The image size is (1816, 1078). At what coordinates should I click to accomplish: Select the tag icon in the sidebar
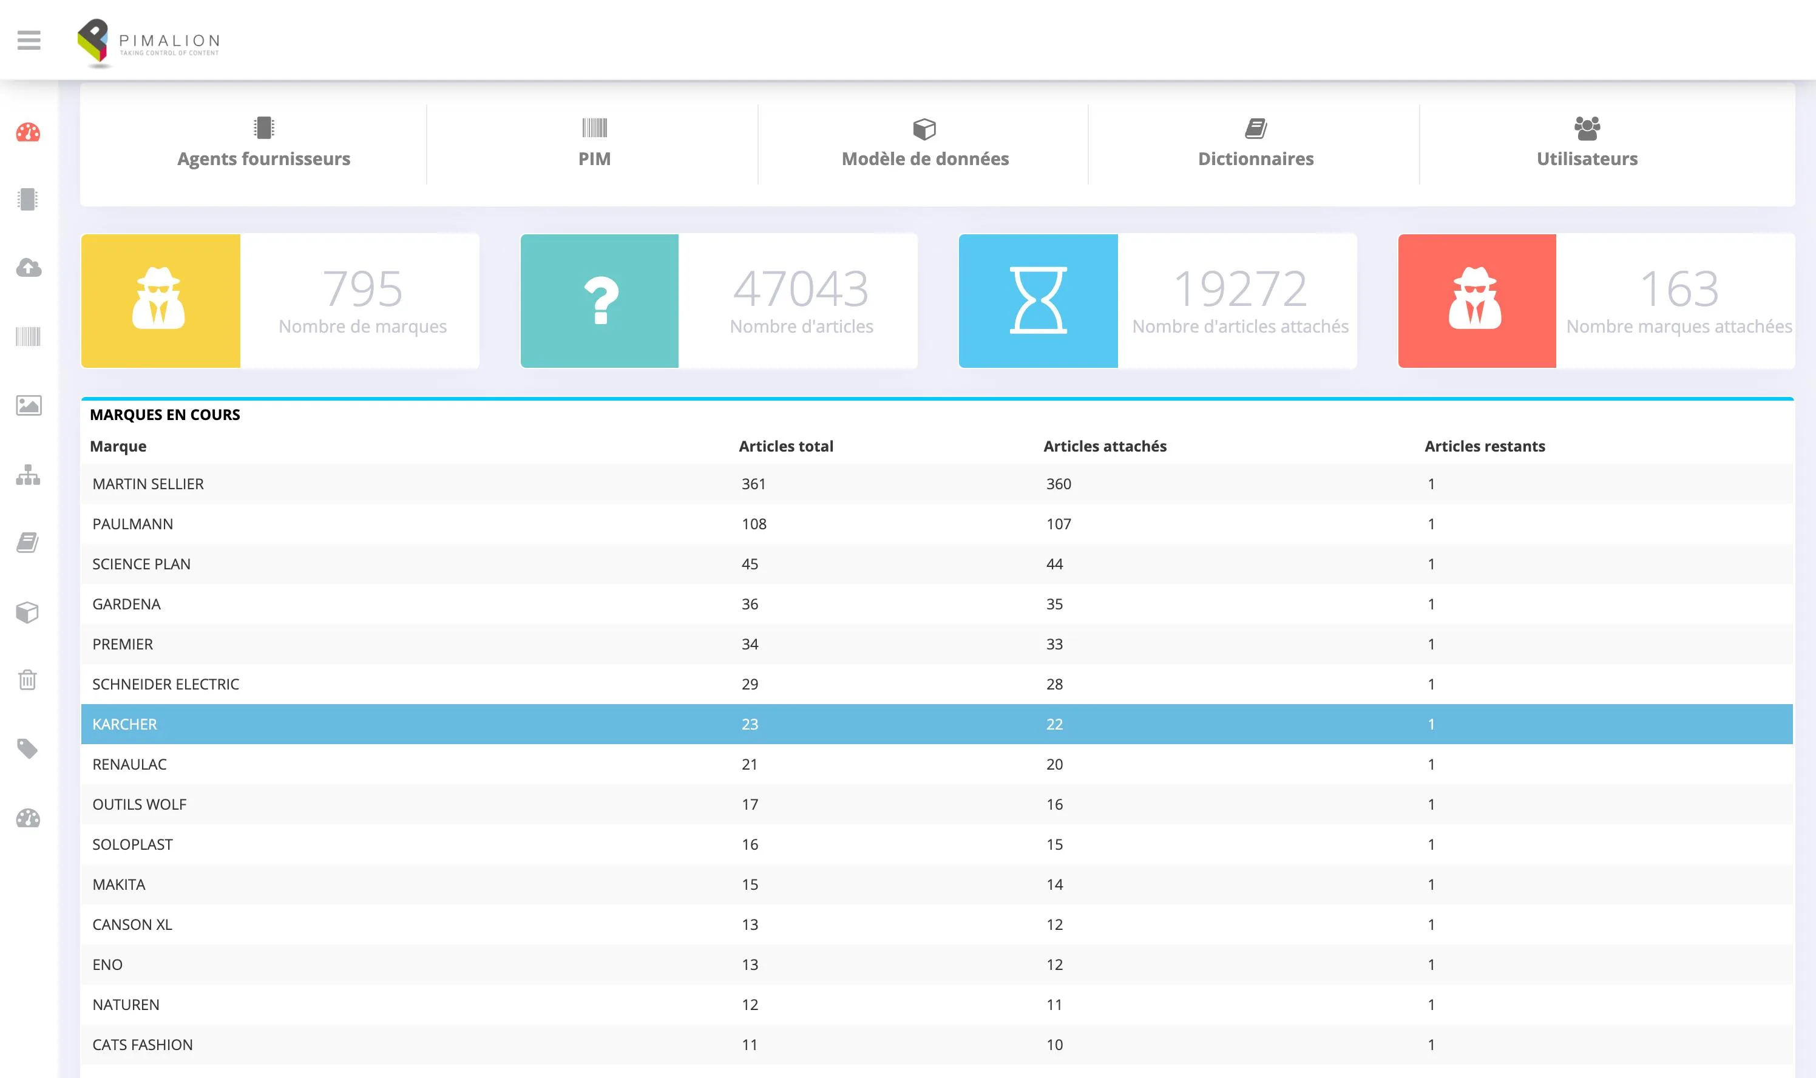[27, 748]
